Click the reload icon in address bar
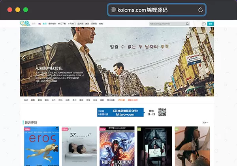The height and width of the screenshot is (166, 237). [200, 10]
